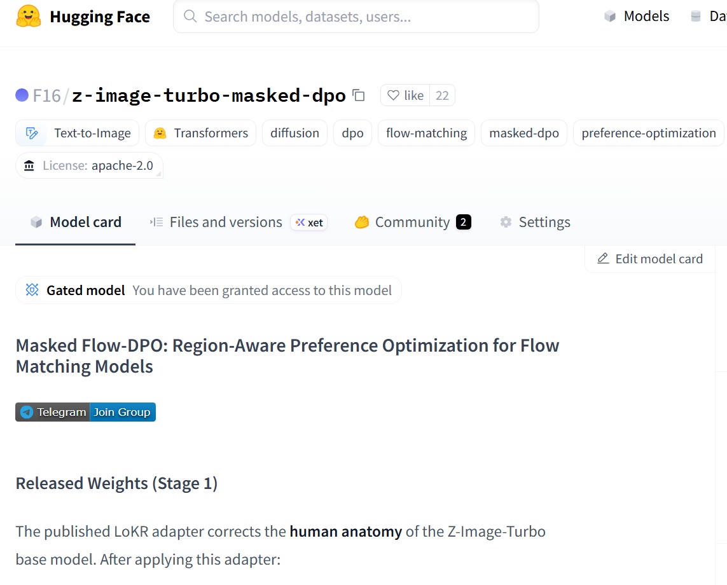Click the Model card cube icon
Screen dimensions: 727x585
(x=36, y=222)
